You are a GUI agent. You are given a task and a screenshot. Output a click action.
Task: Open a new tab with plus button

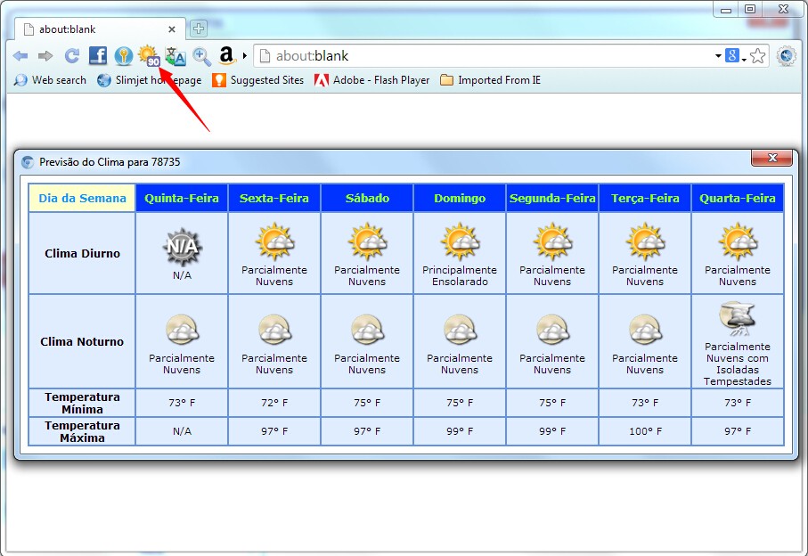tap(199, 29)
